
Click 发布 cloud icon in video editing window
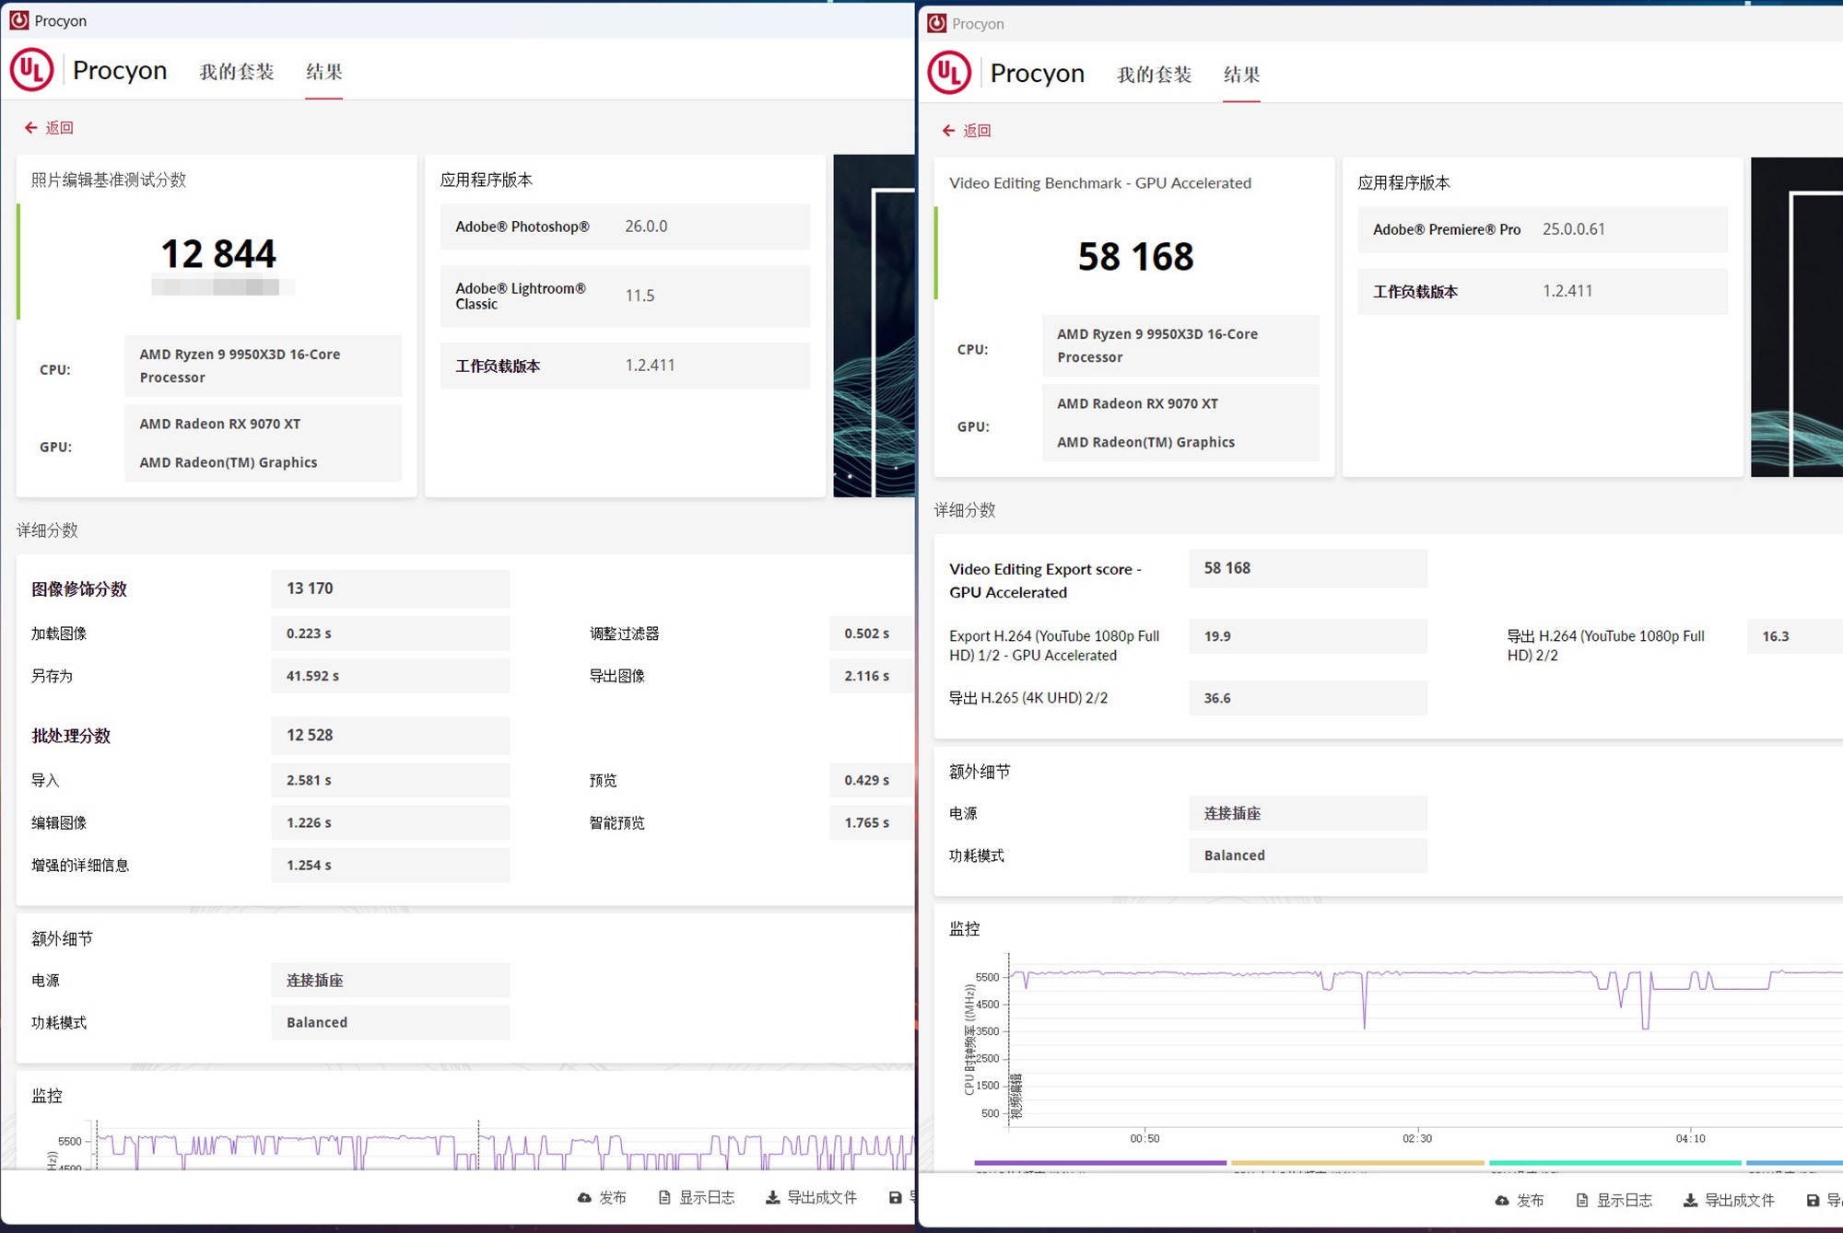pos(1502,1201)
